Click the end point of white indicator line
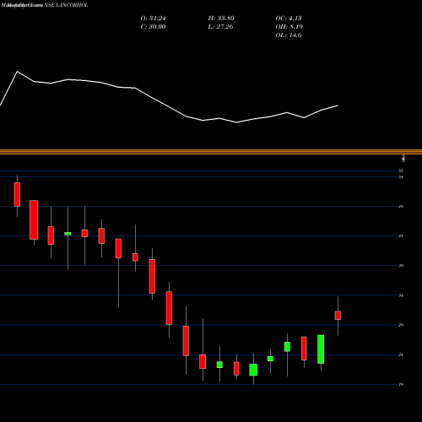422x422 pixels. [x=338, y=105]
